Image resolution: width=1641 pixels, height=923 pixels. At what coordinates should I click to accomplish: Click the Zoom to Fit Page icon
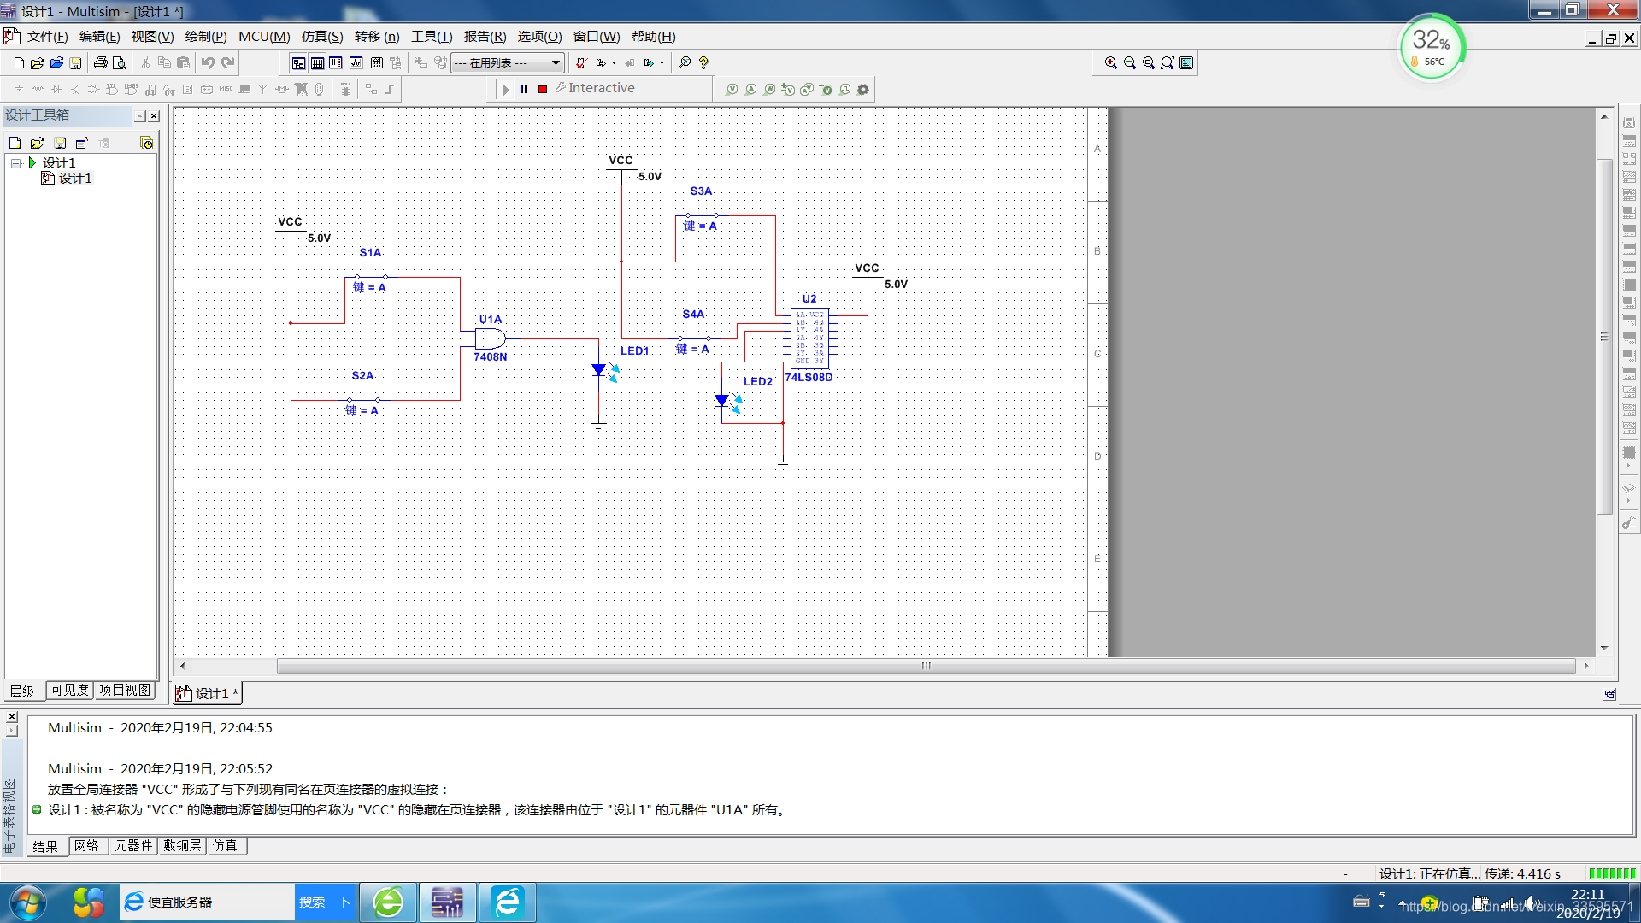click(1168, 63)
